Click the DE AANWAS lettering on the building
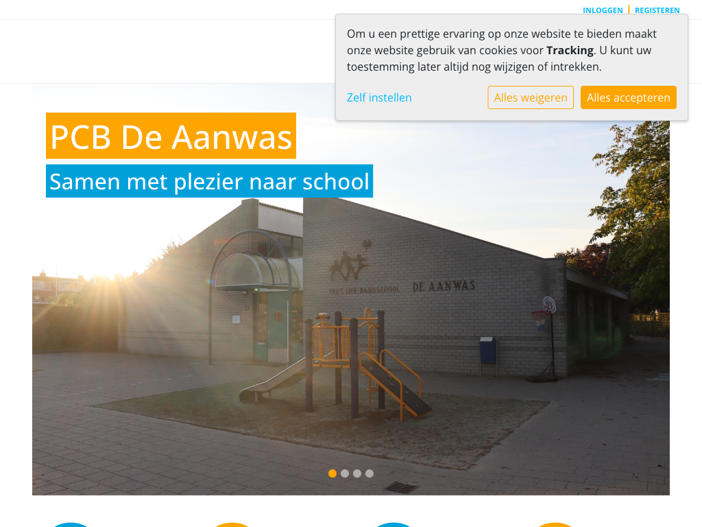The width and height of the screenshot is (702, 527). pyautogui.click(x=444, y=286)
